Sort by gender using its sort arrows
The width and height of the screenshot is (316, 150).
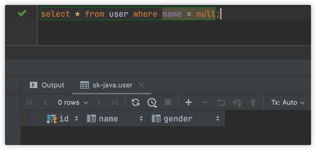218,119
